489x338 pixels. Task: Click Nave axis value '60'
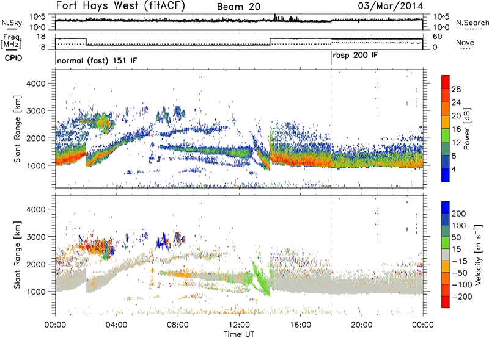[438, 37]
